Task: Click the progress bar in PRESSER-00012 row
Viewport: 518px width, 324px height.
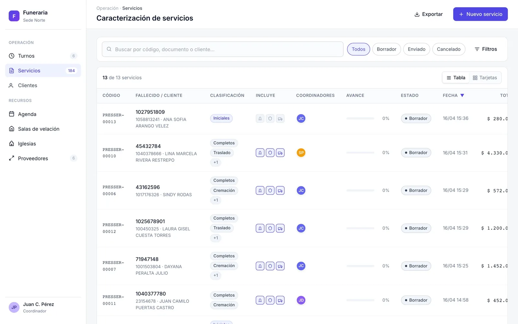Action: pyautogui.click(x=360, y=228)
